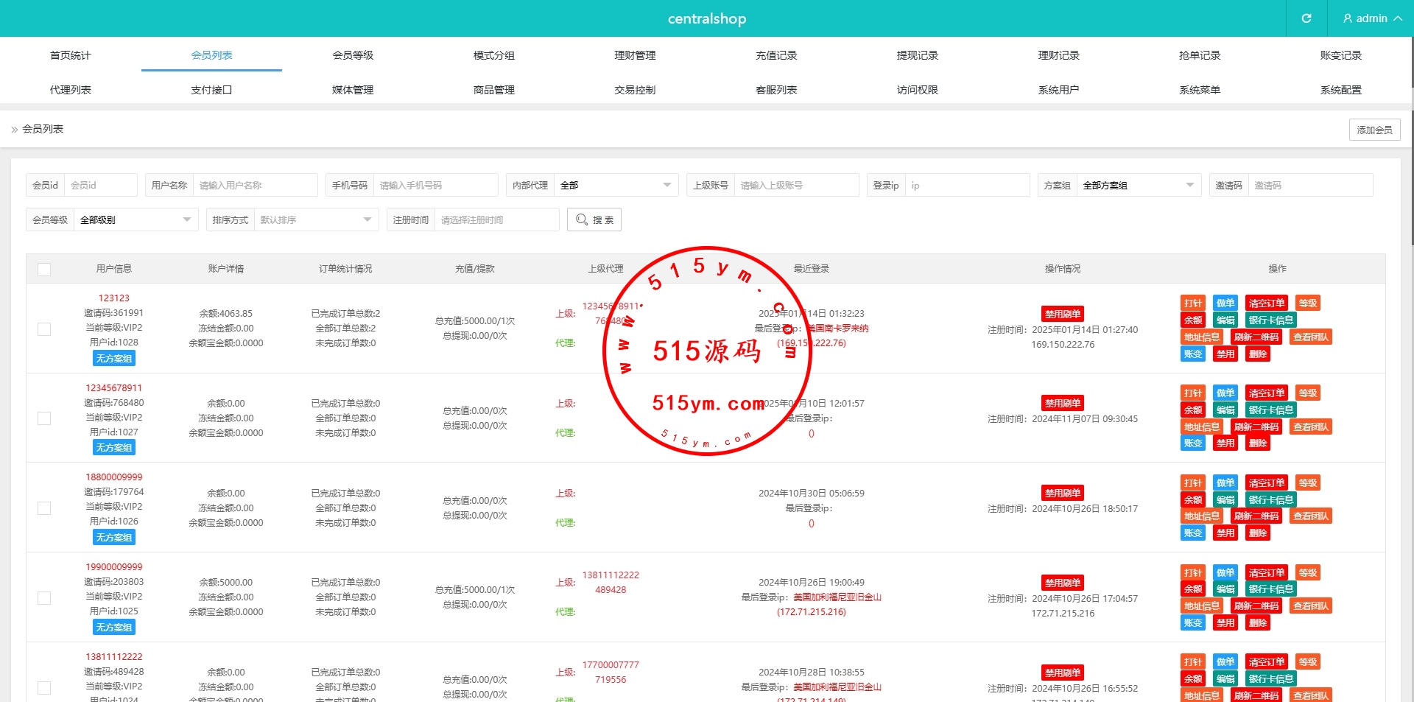Go to 首页统计 tab
This screenshot has width=1414, height=702.
[x=71, y=55]
